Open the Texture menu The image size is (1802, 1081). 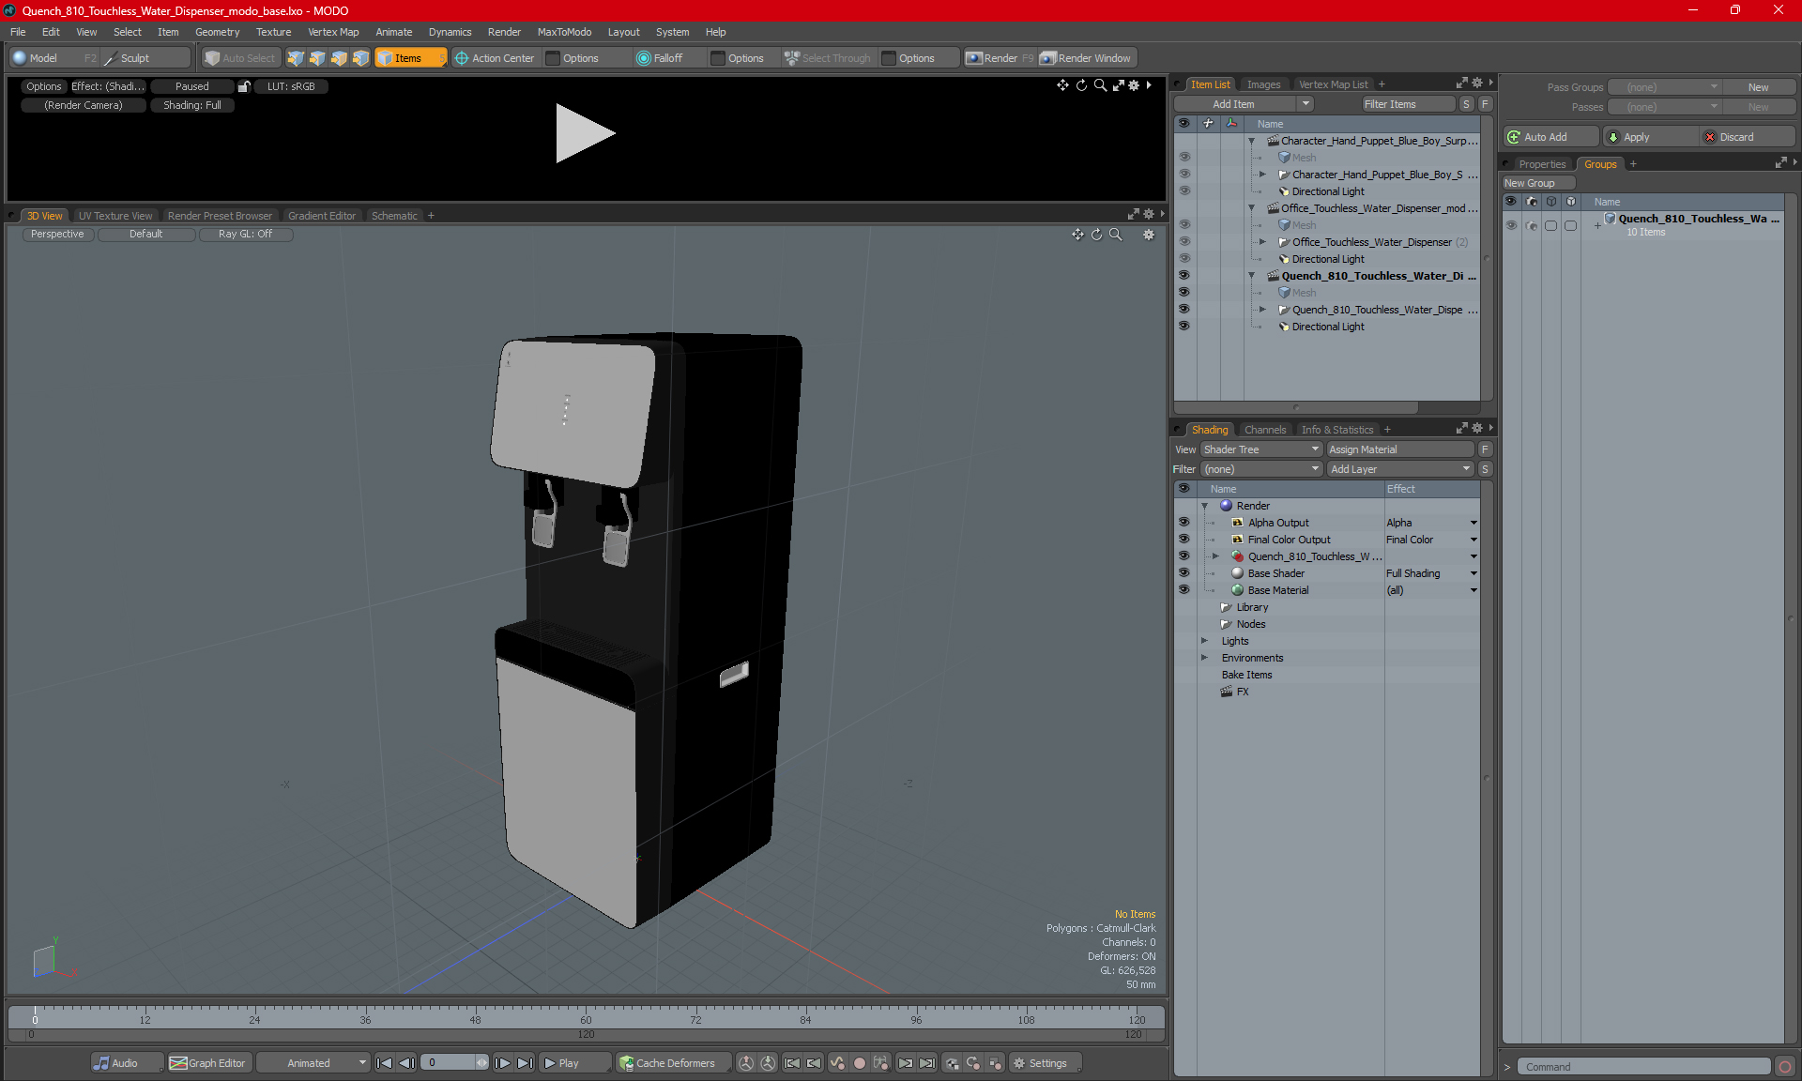point(273,32)
